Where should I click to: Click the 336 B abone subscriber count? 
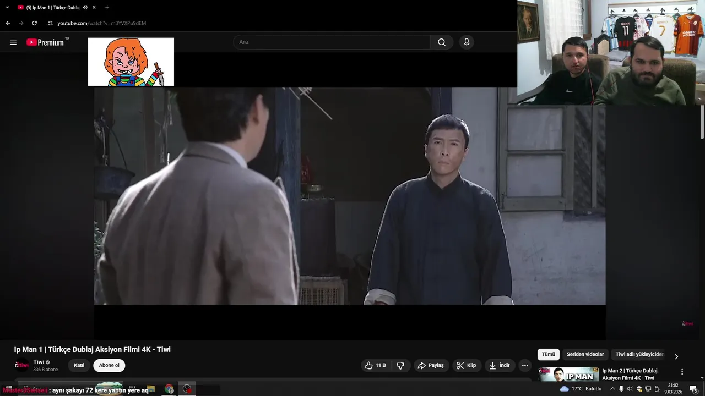pyautogui.click(x=45, y=370)
